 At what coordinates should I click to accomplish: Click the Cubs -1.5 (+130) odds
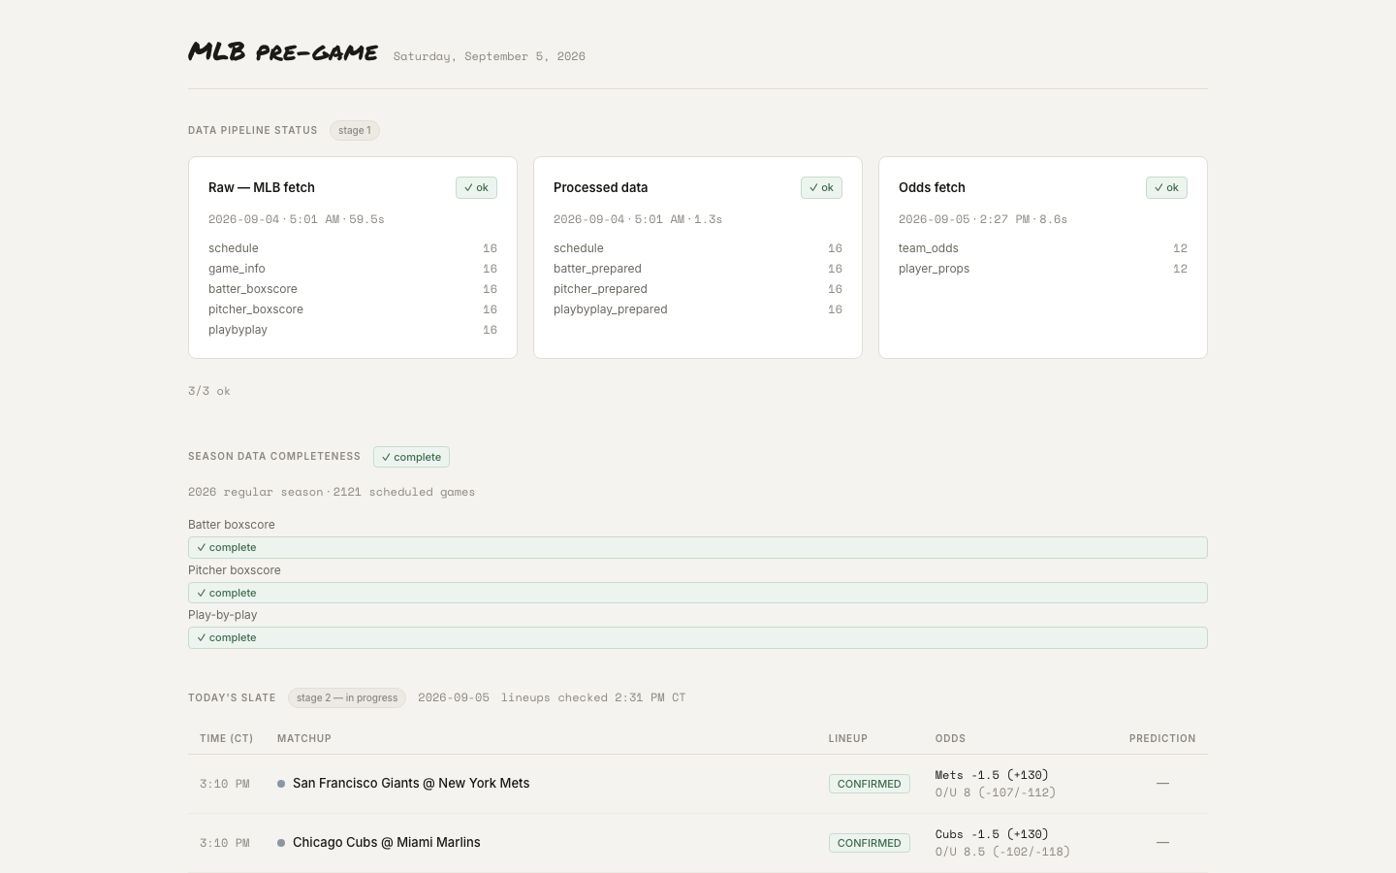(992, 834)
